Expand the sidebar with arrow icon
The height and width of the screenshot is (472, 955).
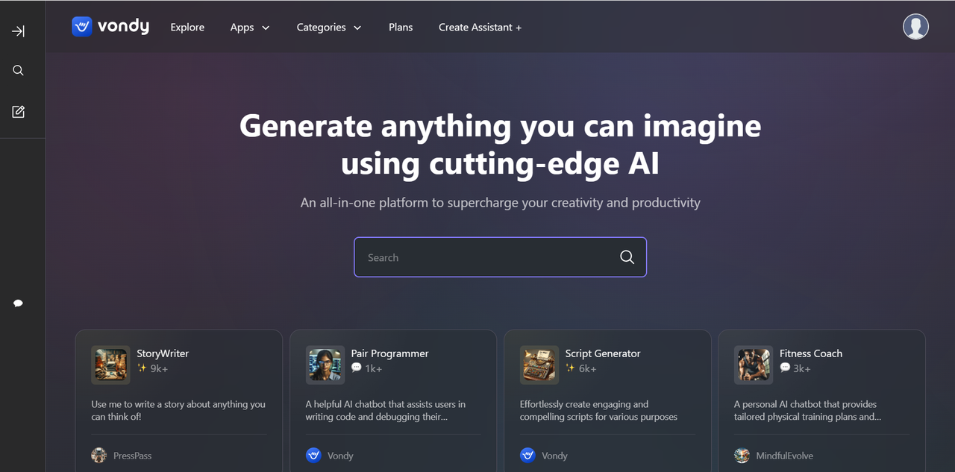click(19, 31)
